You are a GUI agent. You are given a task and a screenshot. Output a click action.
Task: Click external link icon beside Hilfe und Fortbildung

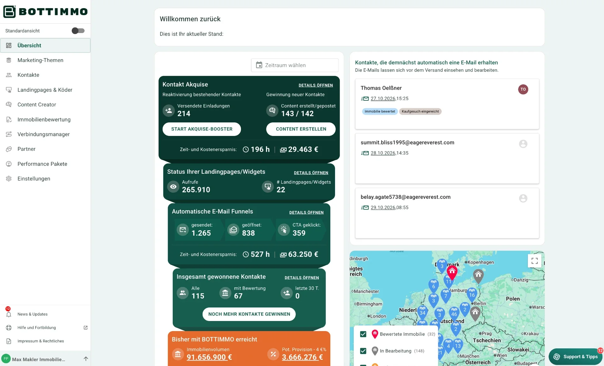pyautogui.click(x=86, y=328)
